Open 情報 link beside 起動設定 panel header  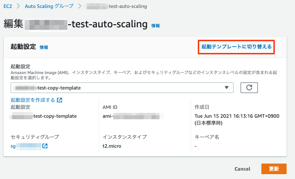point(44,47)
